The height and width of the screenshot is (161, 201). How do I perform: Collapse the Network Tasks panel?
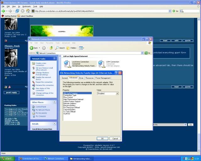[x=54, y=58]
